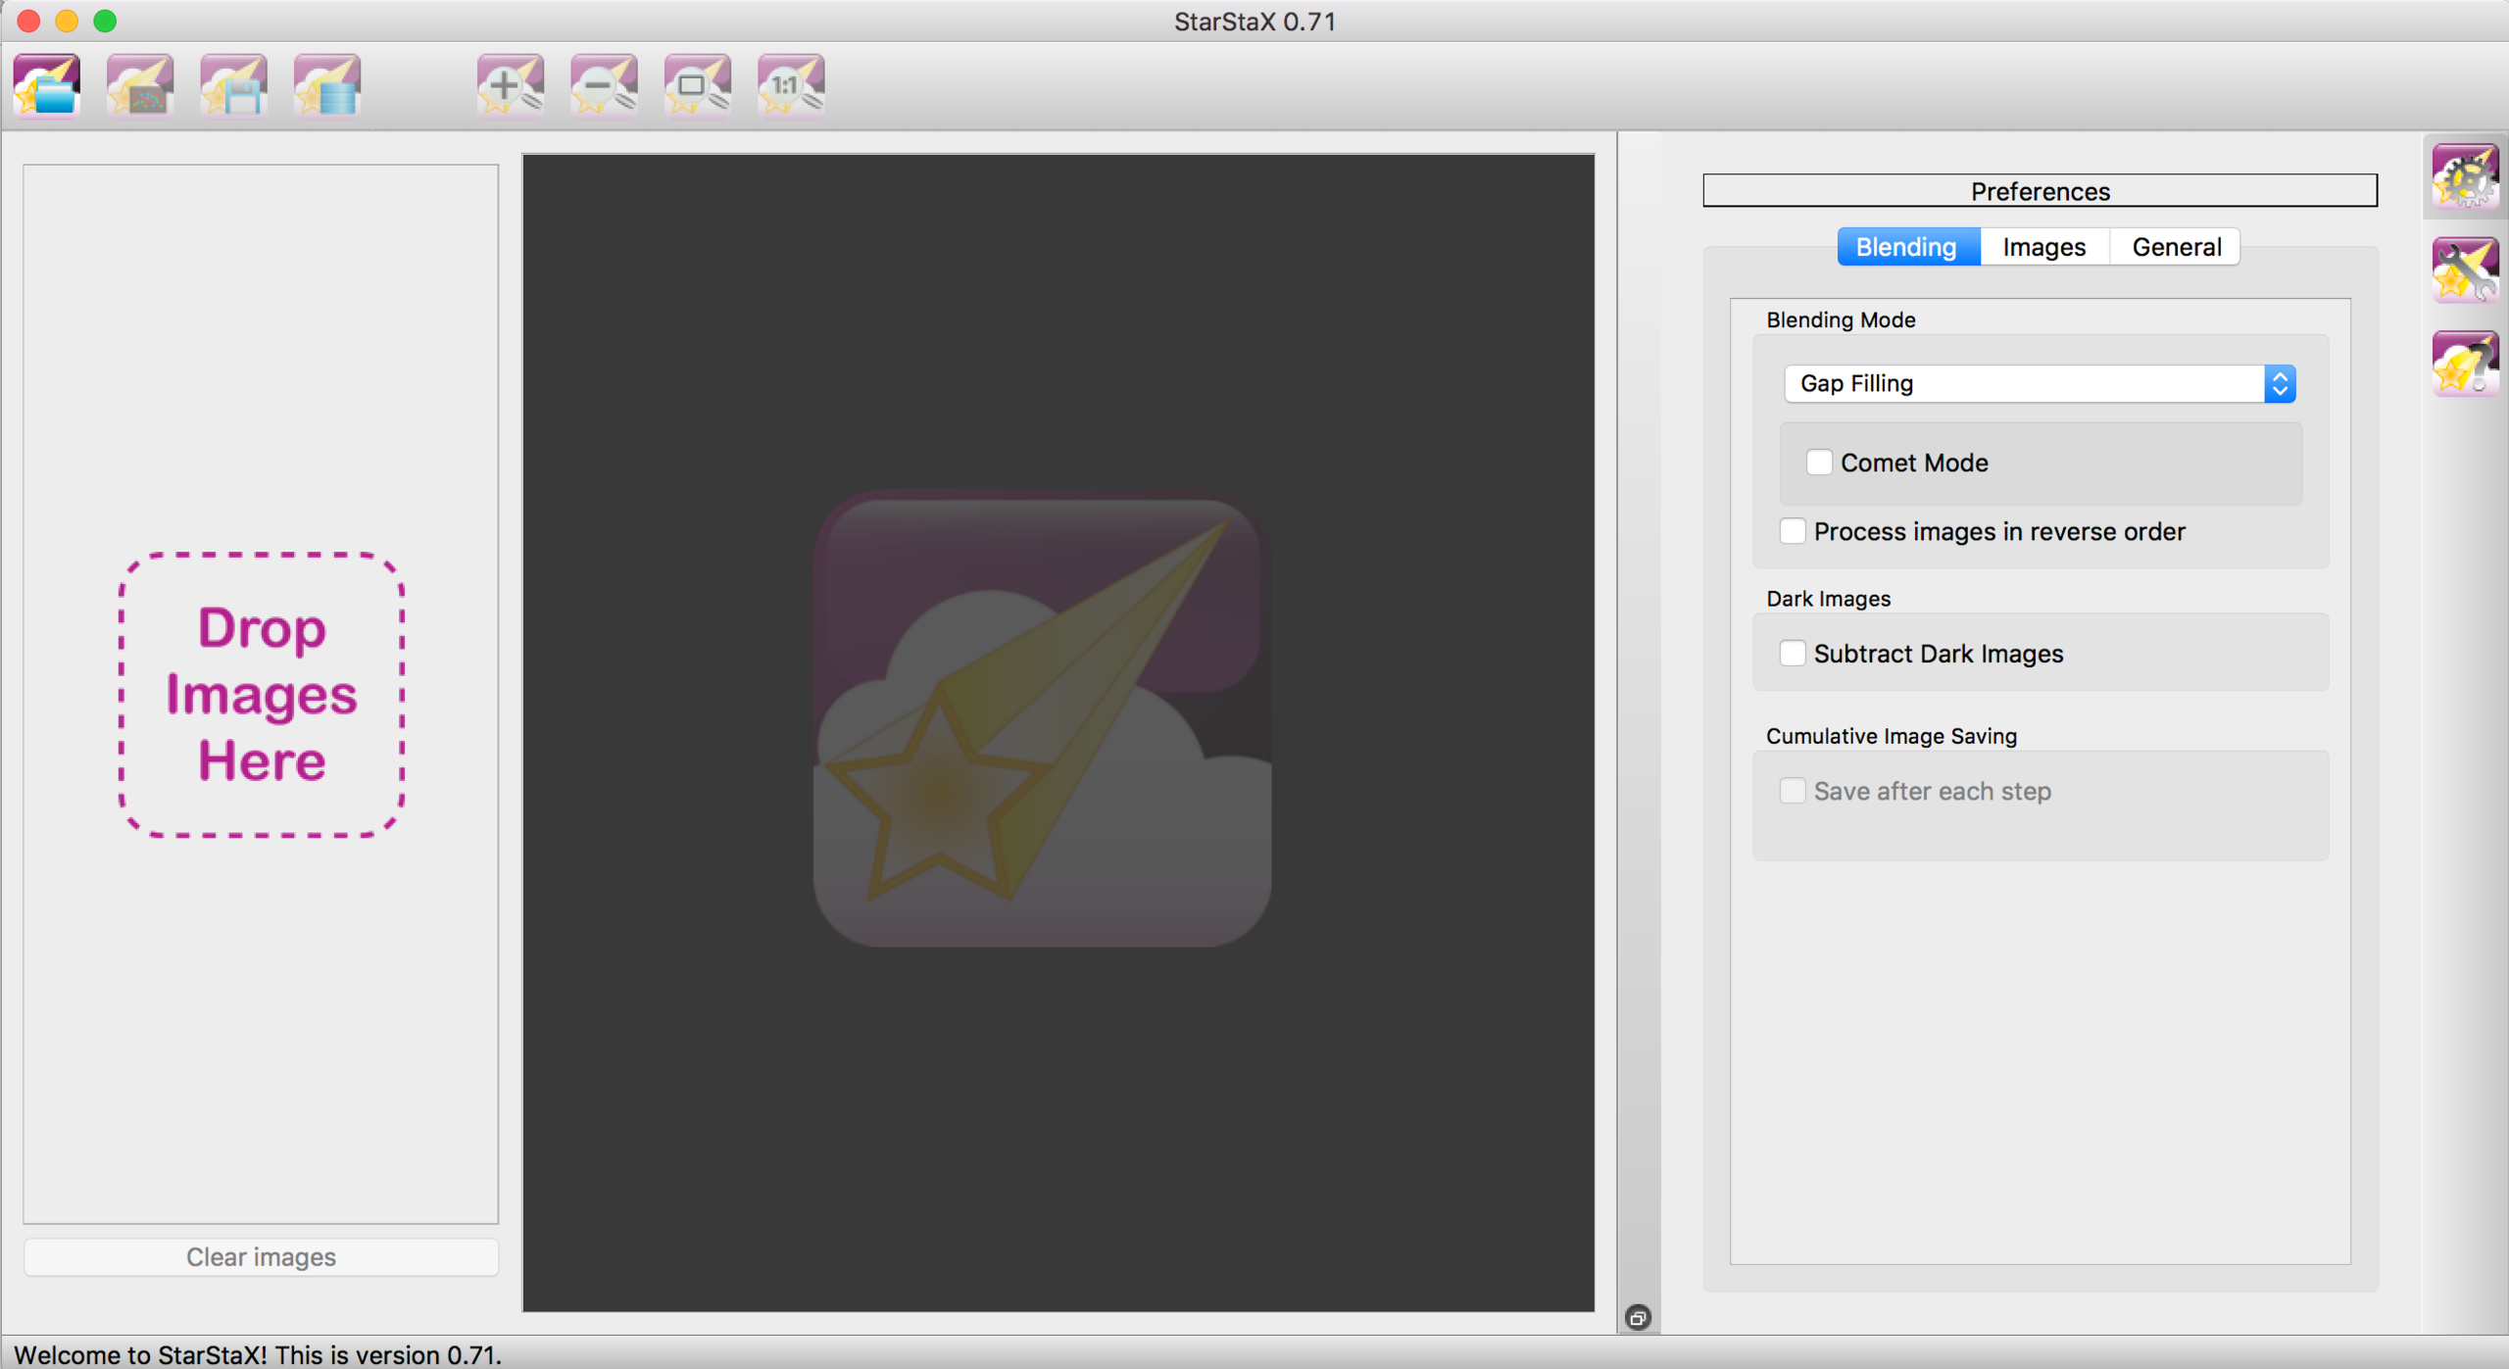Click the Open Dark Frames icon
Image resolution: width=2509 pixels, height=1369 pixels.
point(140,85)
